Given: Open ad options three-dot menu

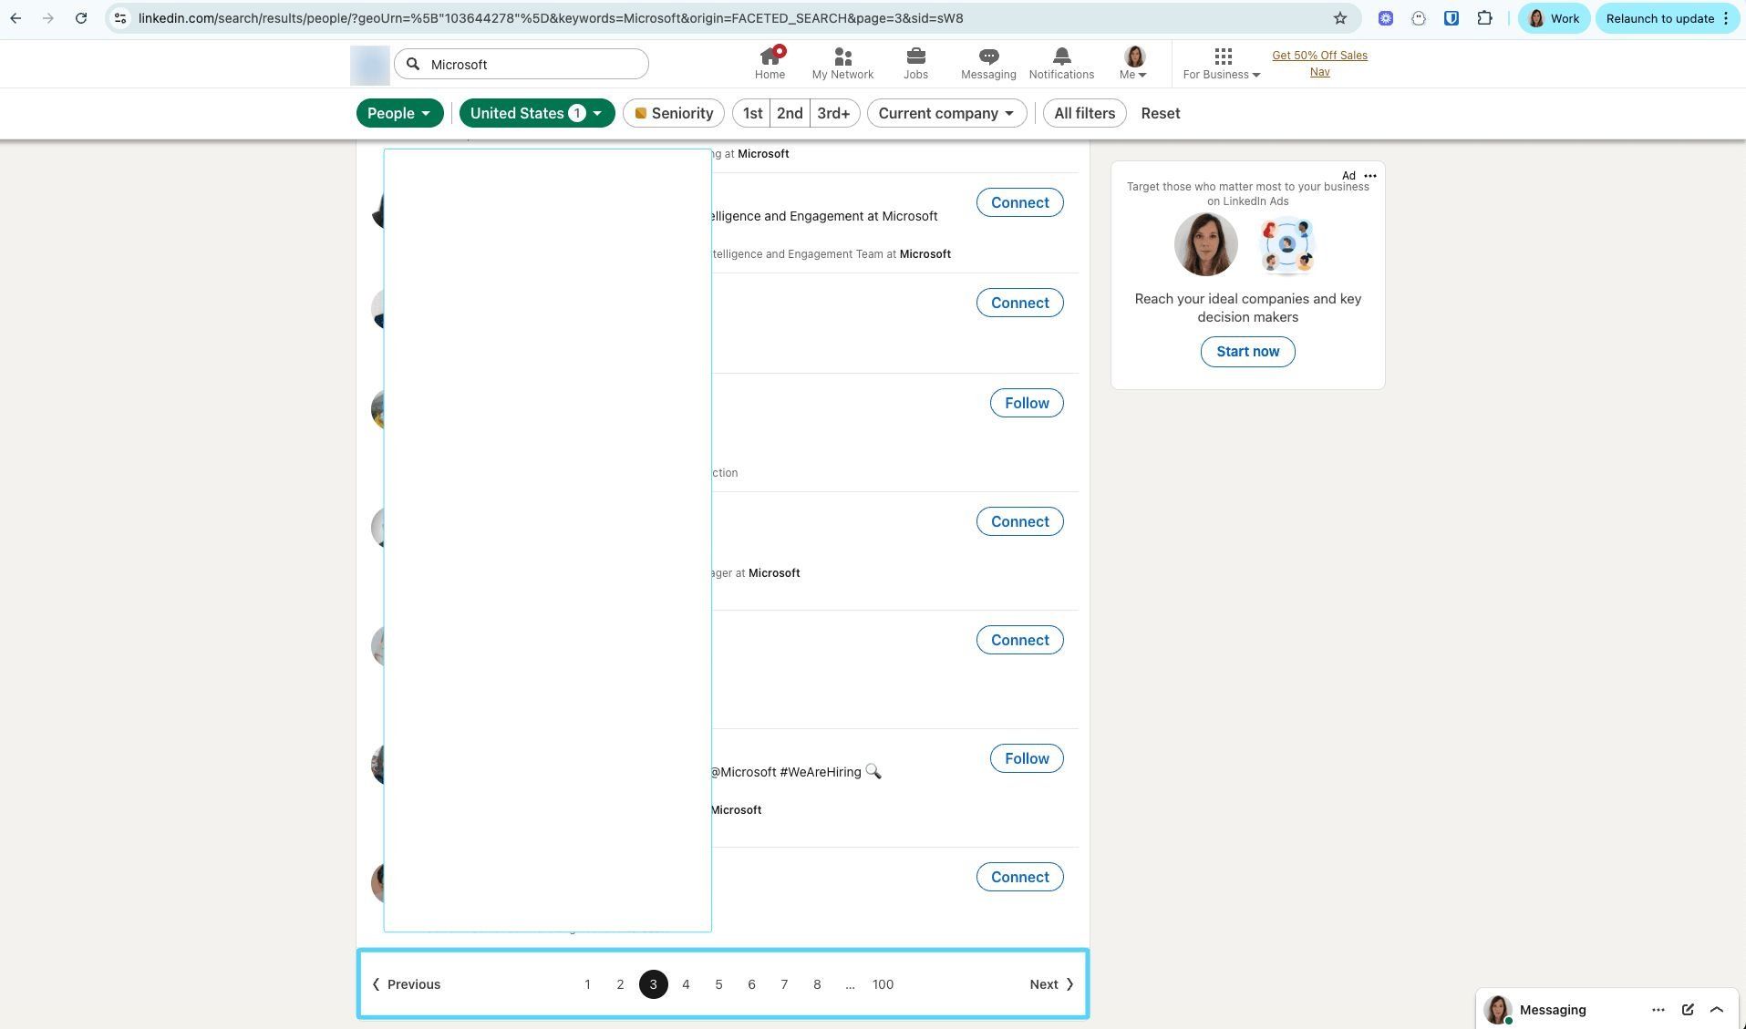Looking at the screenshot, I should (x=1369, y=176).
